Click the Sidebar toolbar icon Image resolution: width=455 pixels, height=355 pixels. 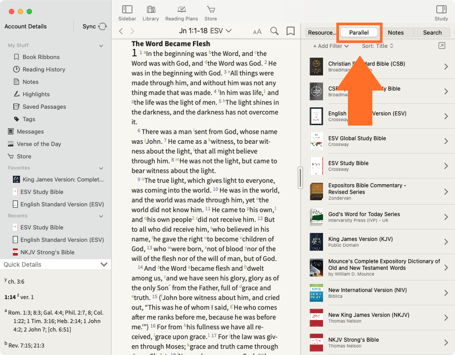[127, 9]
